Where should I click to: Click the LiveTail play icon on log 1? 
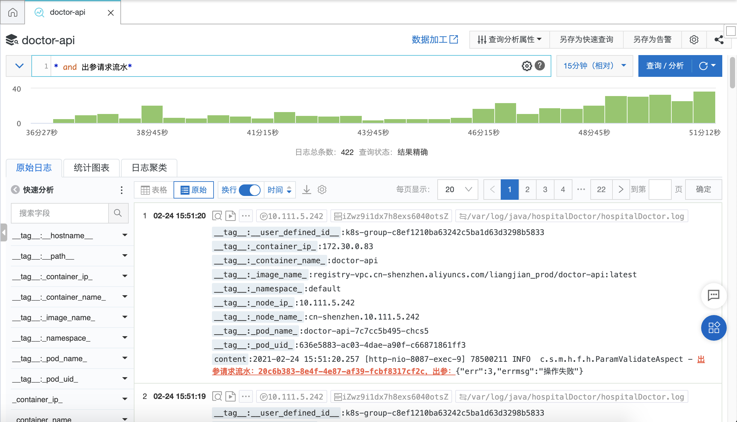(x=231, y=216)
